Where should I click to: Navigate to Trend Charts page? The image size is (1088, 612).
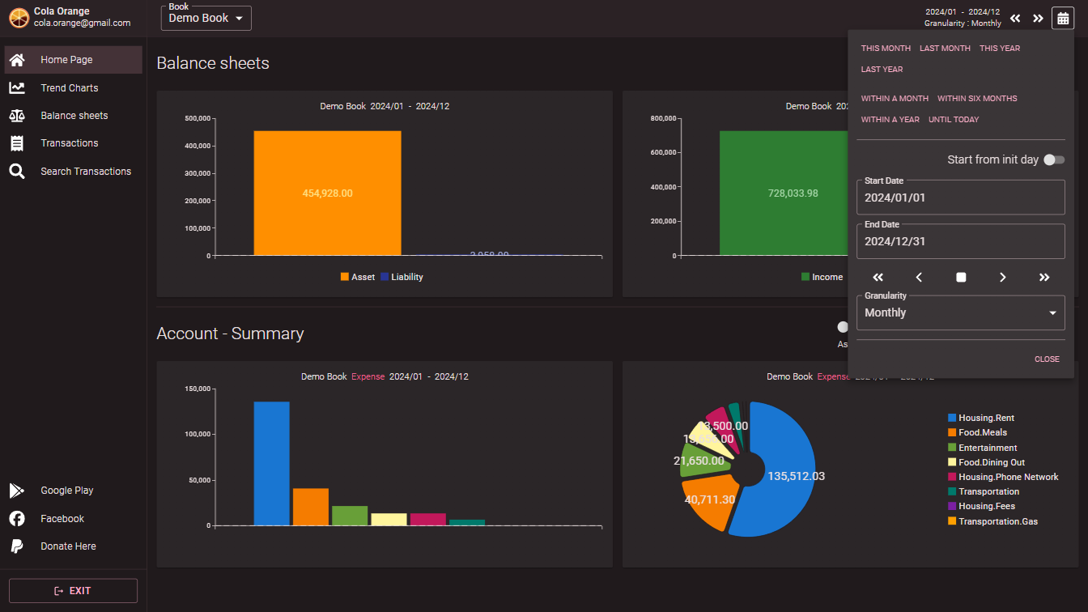tap(69, 88)
